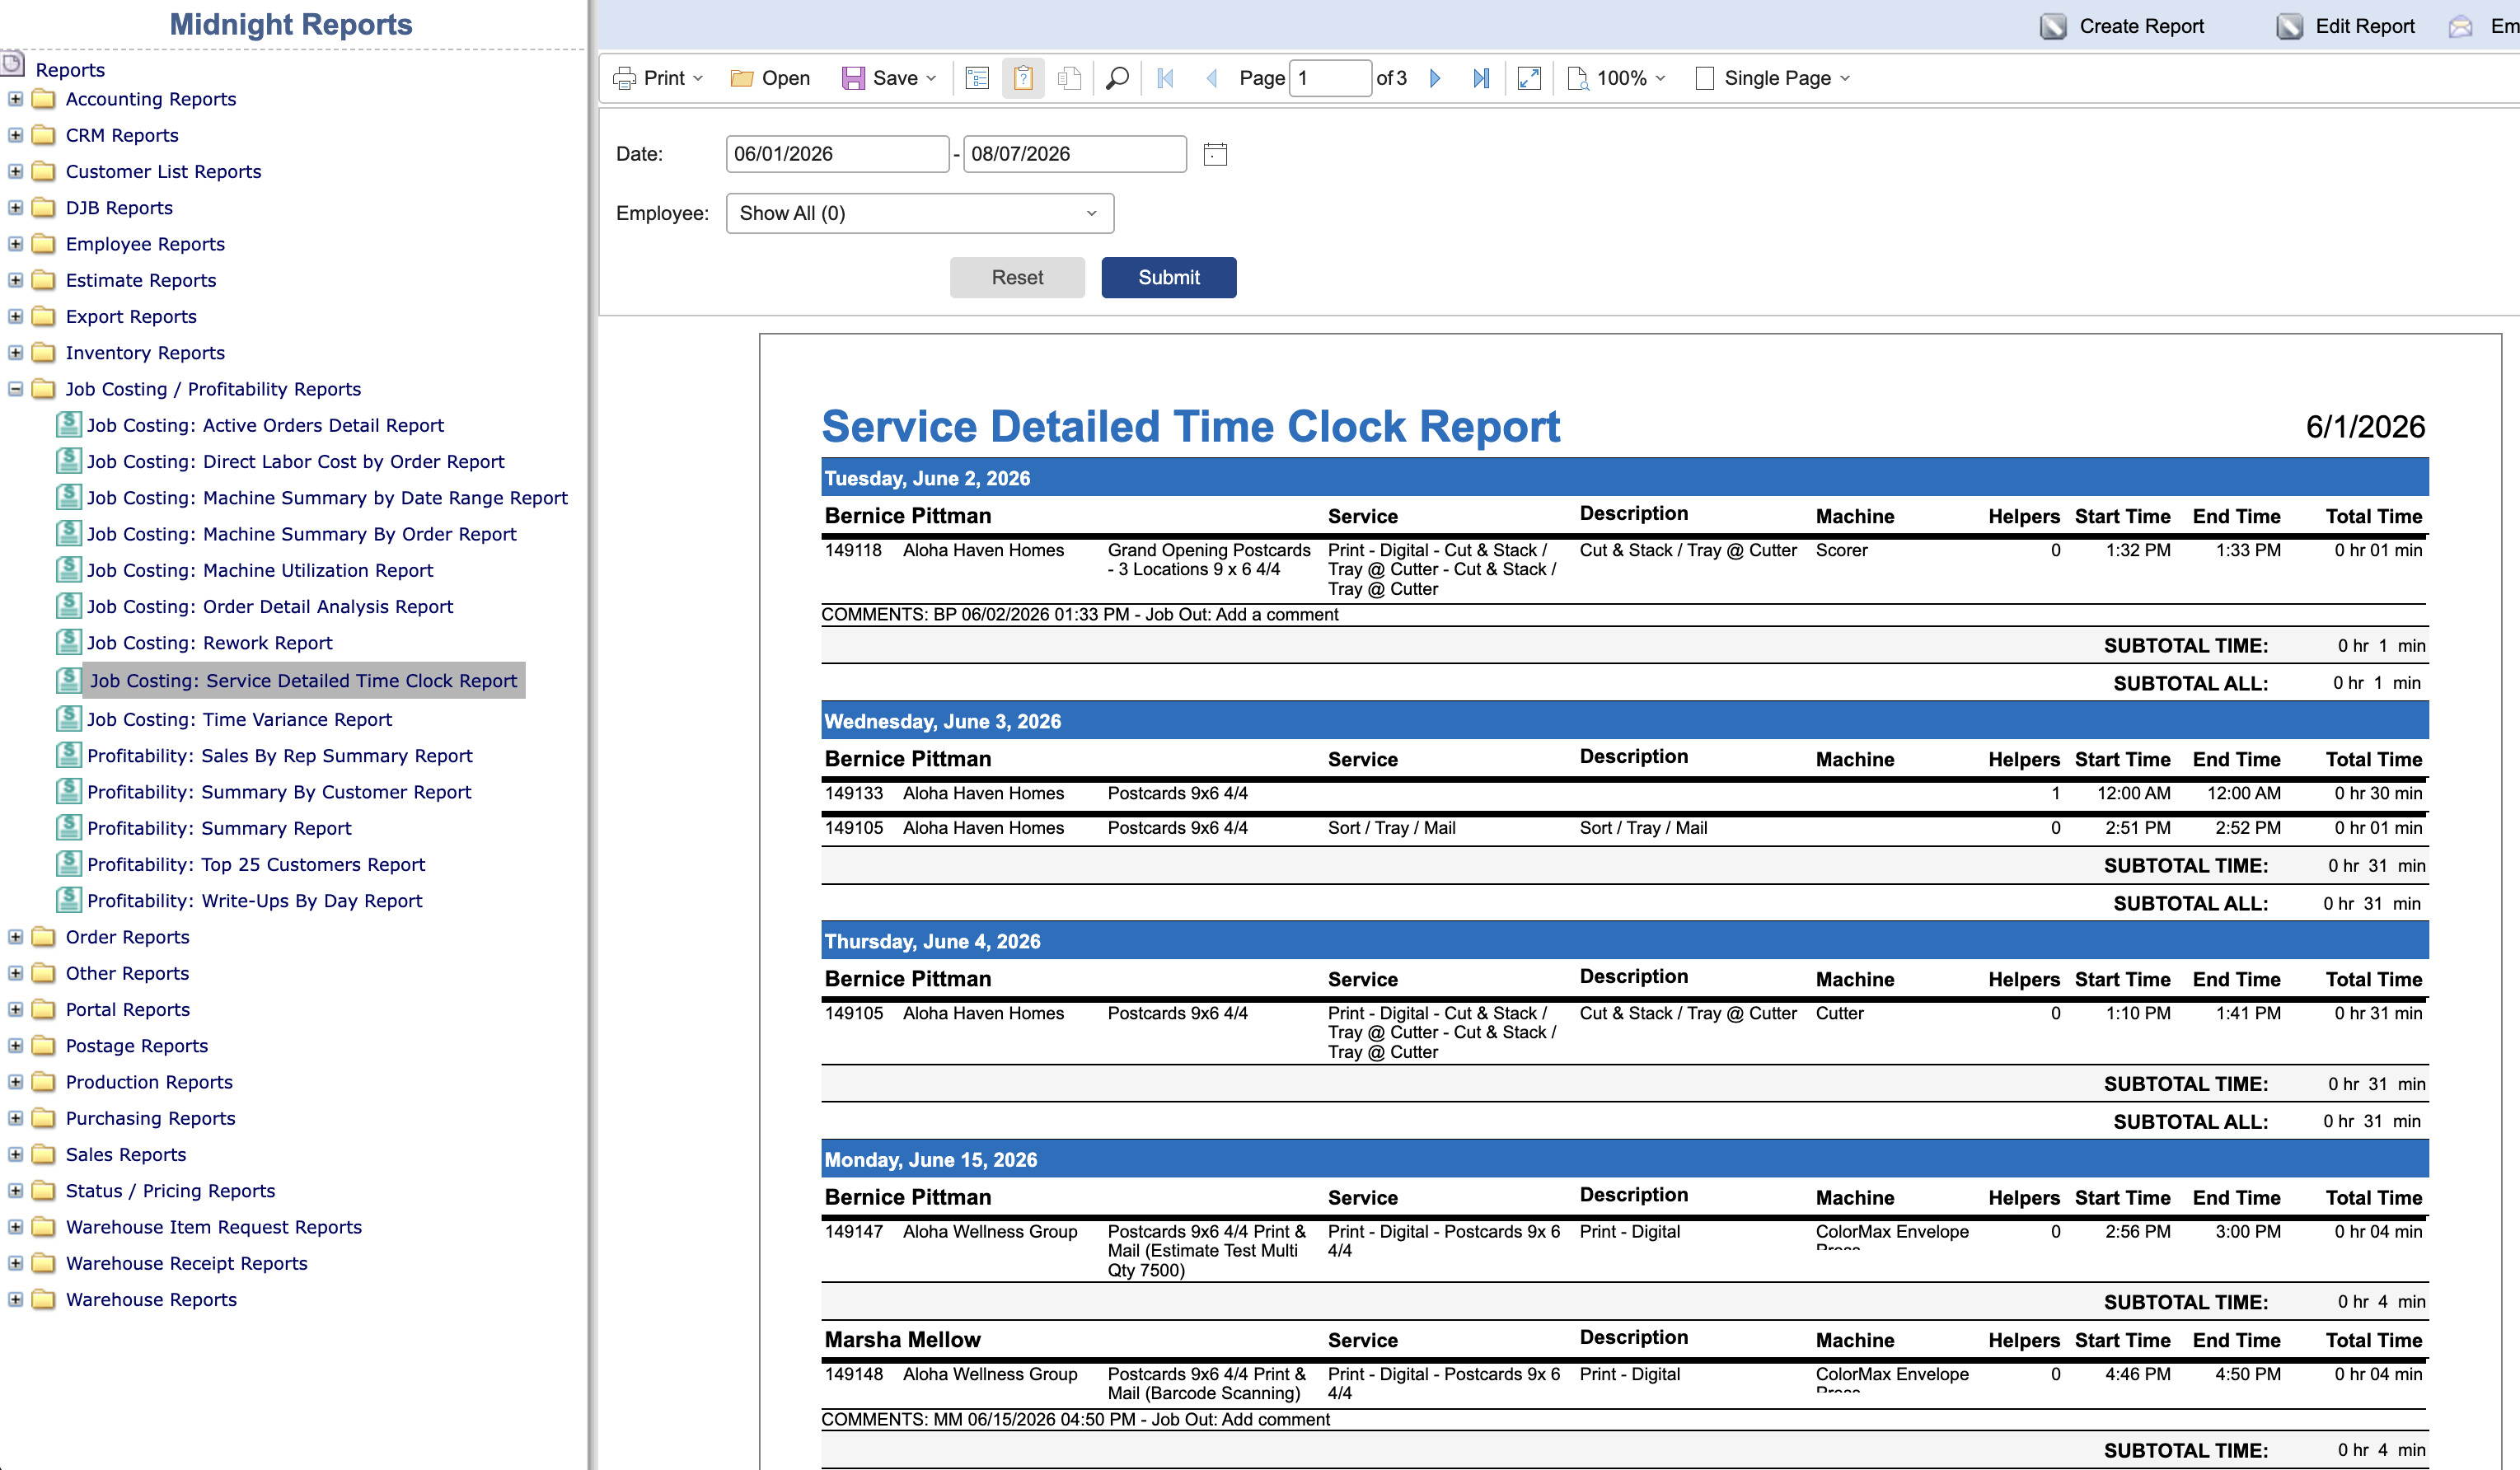Screen dimensions: 2520x1470
Task: Open Job Costing: Time Variance Report
Action: 239,719
